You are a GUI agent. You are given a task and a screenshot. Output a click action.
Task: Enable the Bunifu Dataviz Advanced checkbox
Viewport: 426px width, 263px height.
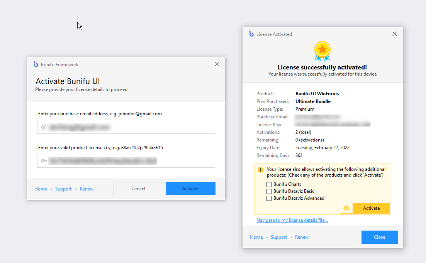269,199
